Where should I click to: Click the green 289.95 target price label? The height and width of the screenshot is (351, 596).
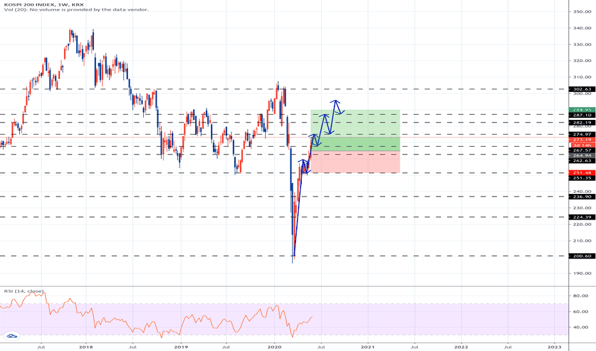pos(582,110)
